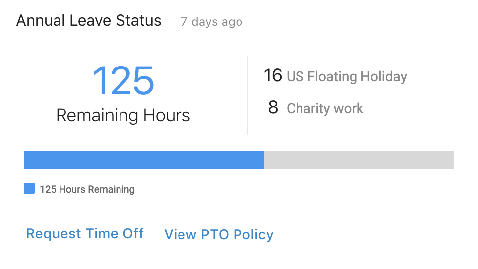Screen dimensions: 478x269
Task: Select the Charity work label
Action: [x=325, y=109]
